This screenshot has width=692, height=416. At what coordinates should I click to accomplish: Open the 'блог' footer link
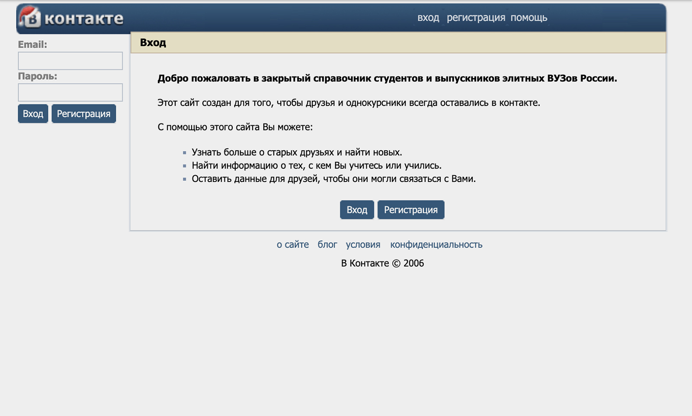327,245
